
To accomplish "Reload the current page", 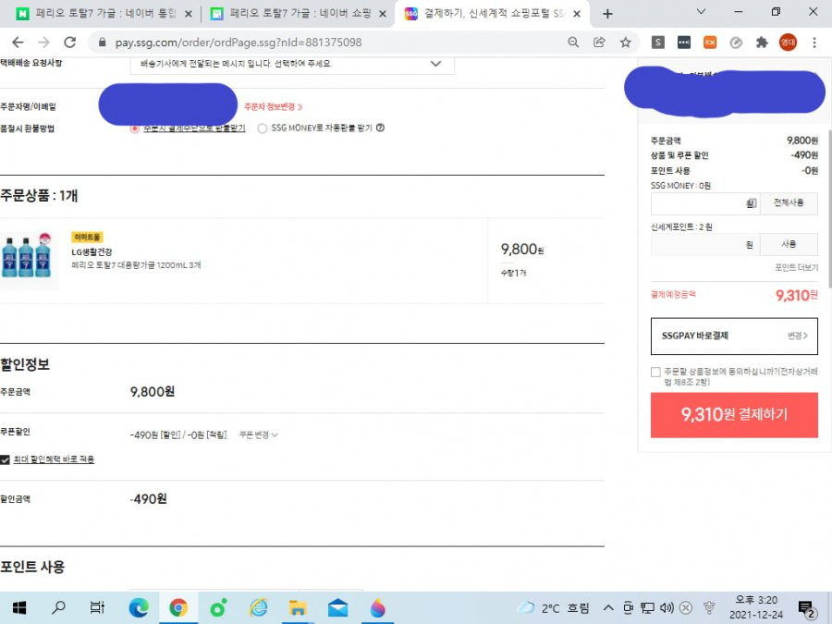I will click(x=70, y=43).
